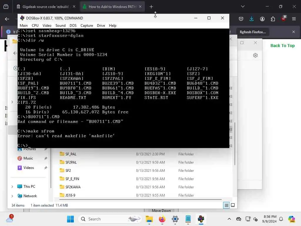Click the taskbar Search box
The width and height of the screenshot is (301, 226).
click(x=110, y=219)
